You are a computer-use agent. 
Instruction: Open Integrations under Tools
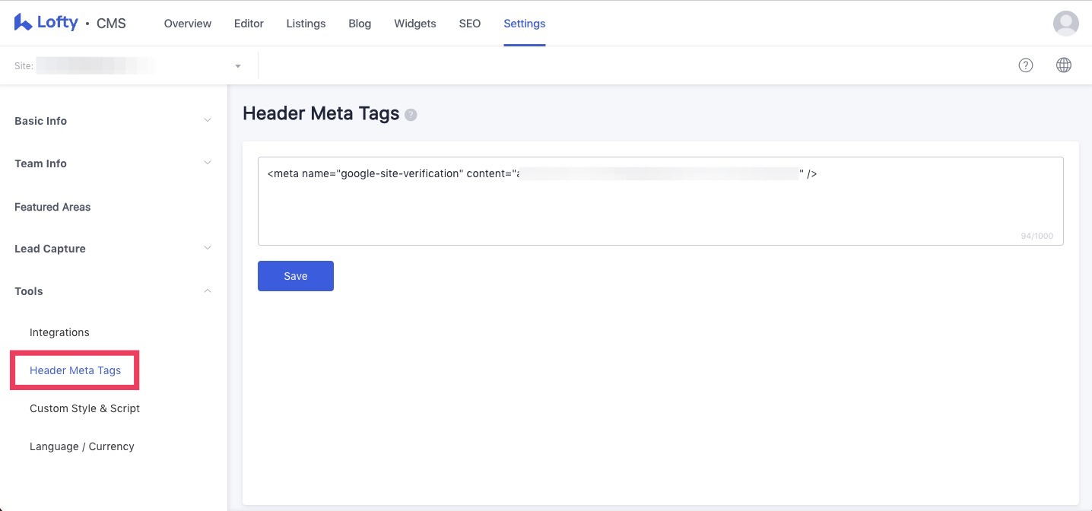pos(59,332)
